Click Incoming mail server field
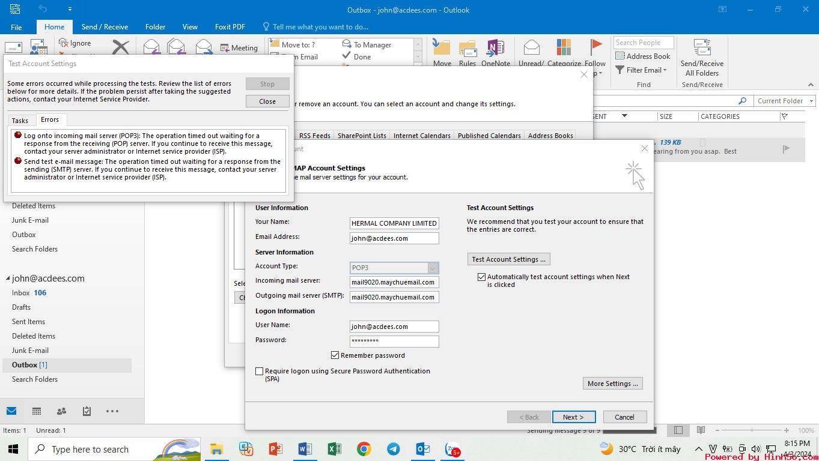Viewport: 819px width, 461px height. tap(394, 282)
